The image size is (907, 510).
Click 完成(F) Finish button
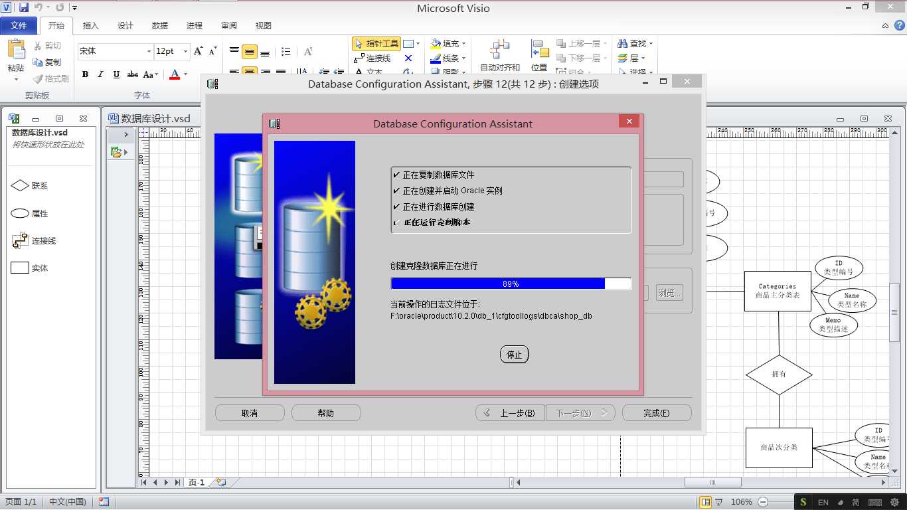[x=657, y=413]
